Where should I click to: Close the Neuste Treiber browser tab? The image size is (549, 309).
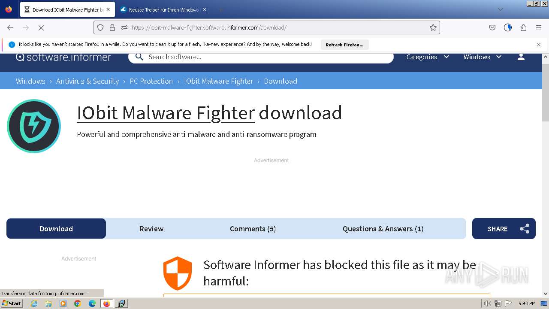tap(205, 9)
